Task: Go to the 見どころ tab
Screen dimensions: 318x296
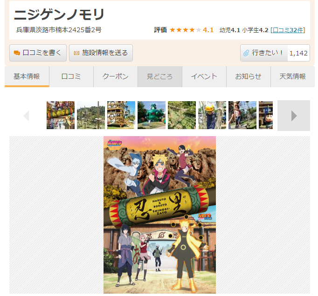Action: coord(160,76)
